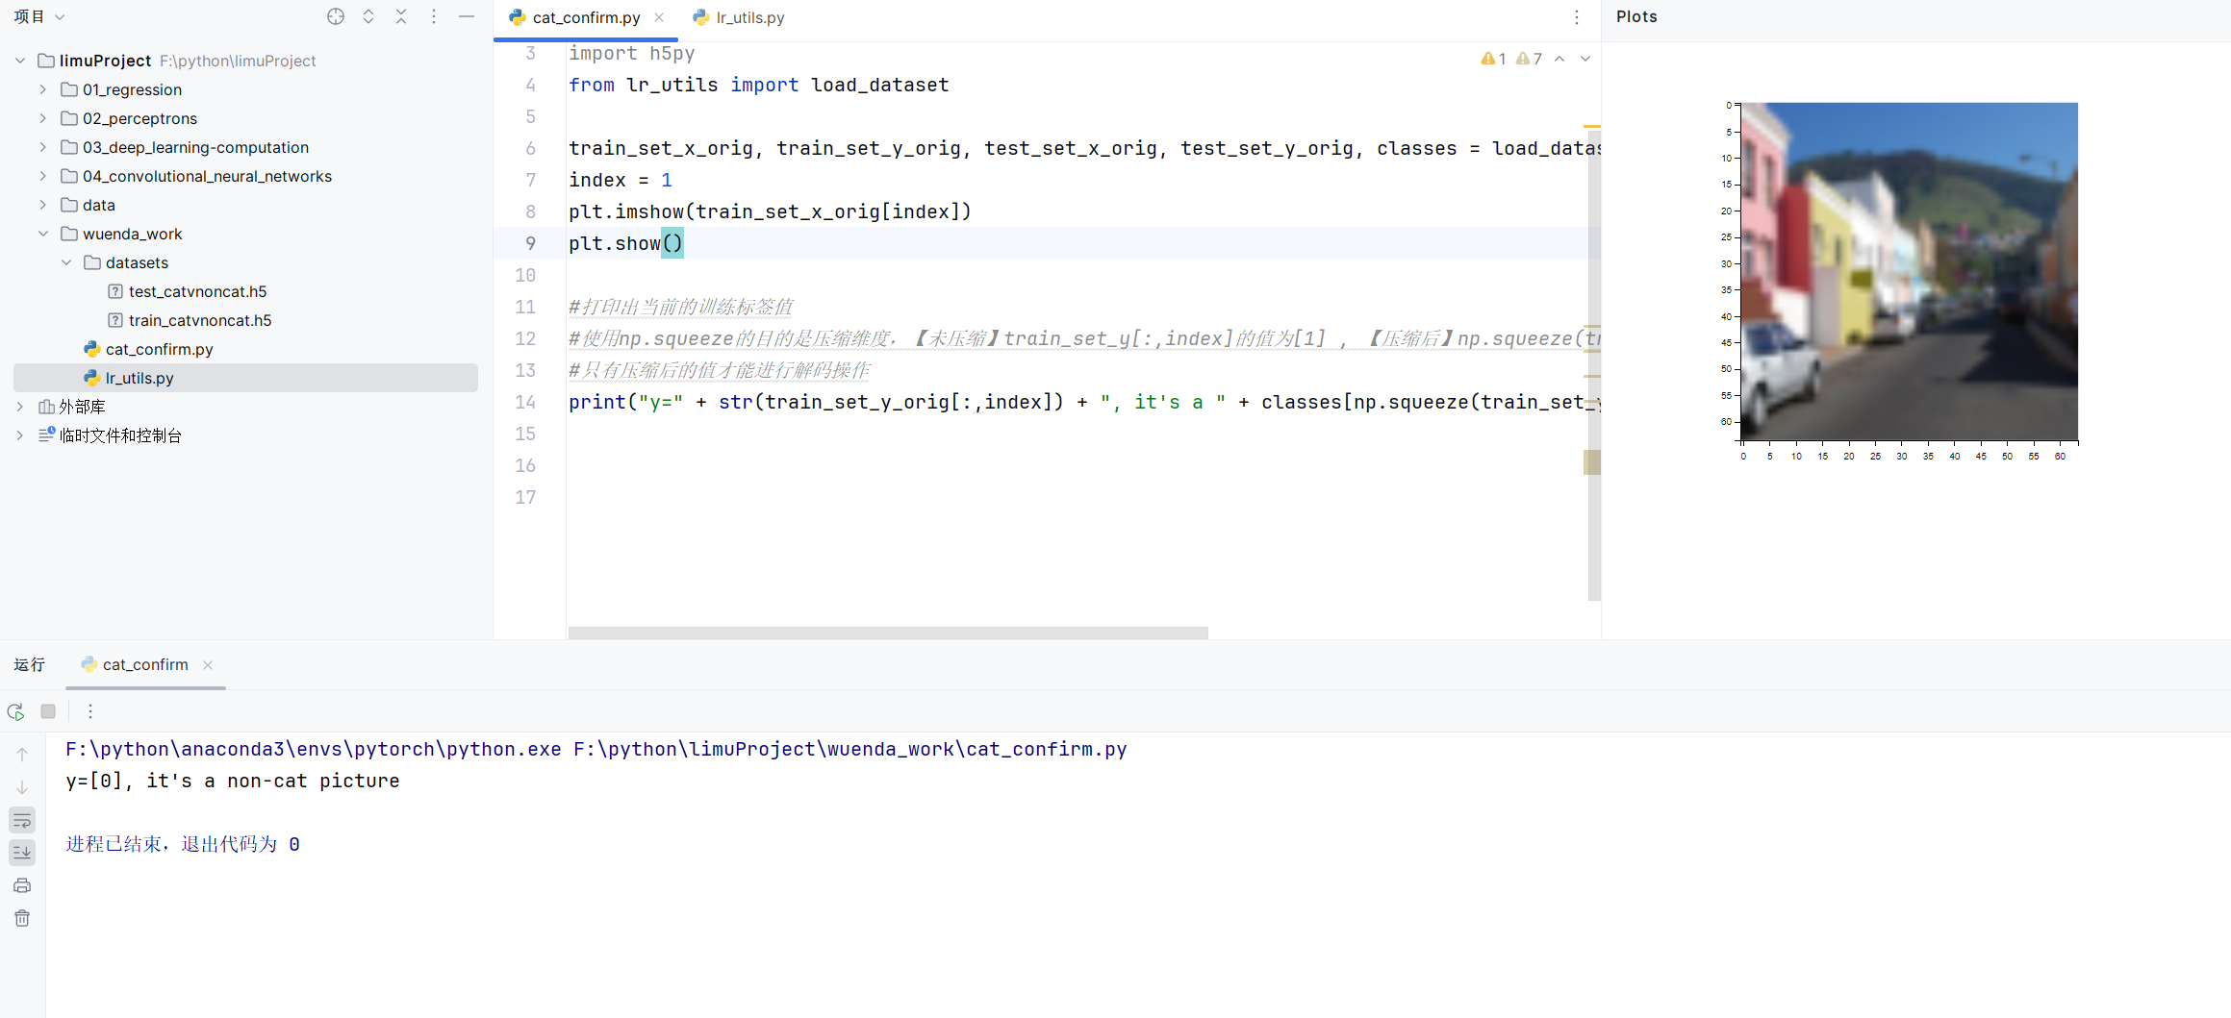
Task: Select test_catvnoncat.h5 file
Action: [197, 291]
